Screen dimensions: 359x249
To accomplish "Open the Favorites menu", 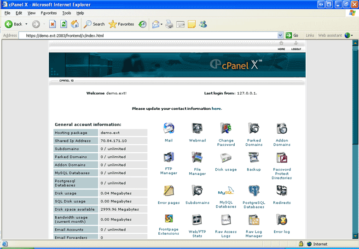I will coord(48,13).
